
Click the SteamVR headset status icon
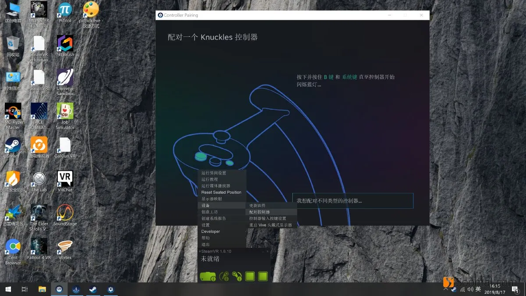click(208, 276)
